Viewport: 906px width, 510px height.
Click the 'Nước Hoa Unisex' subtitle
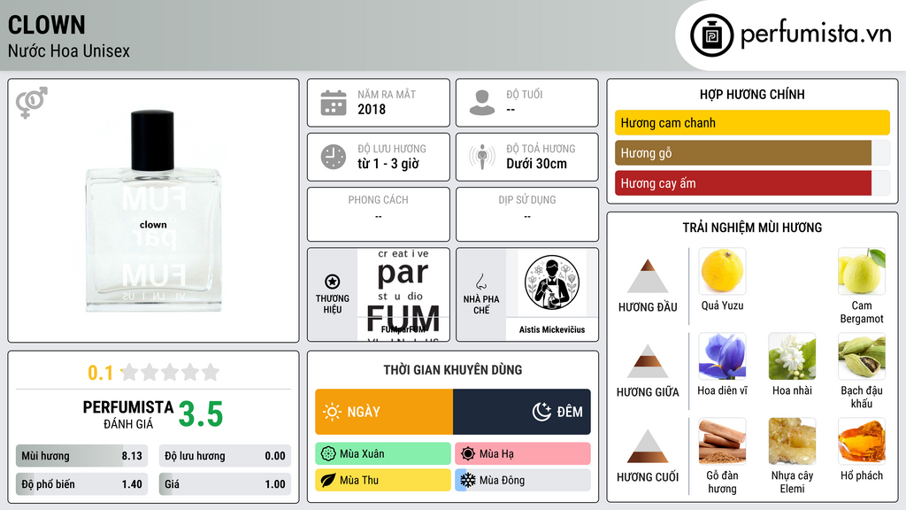tap(69, 51)
